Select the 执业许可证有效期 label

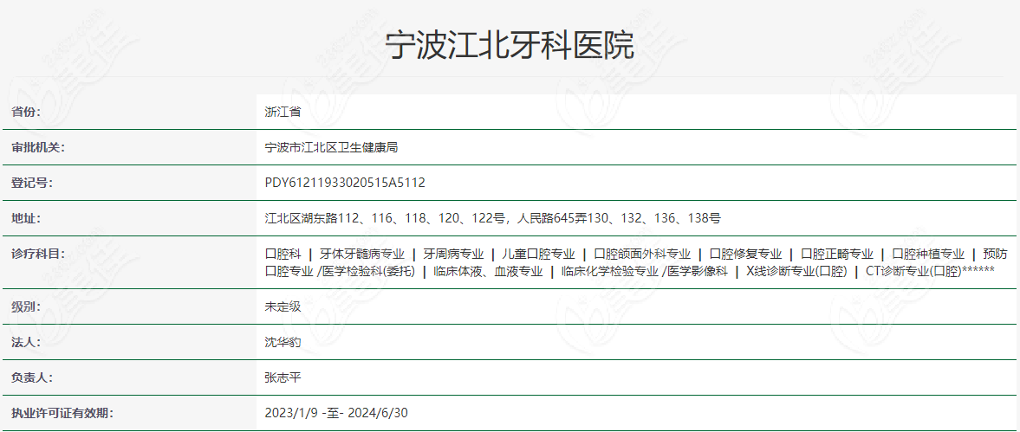[62, 412]
